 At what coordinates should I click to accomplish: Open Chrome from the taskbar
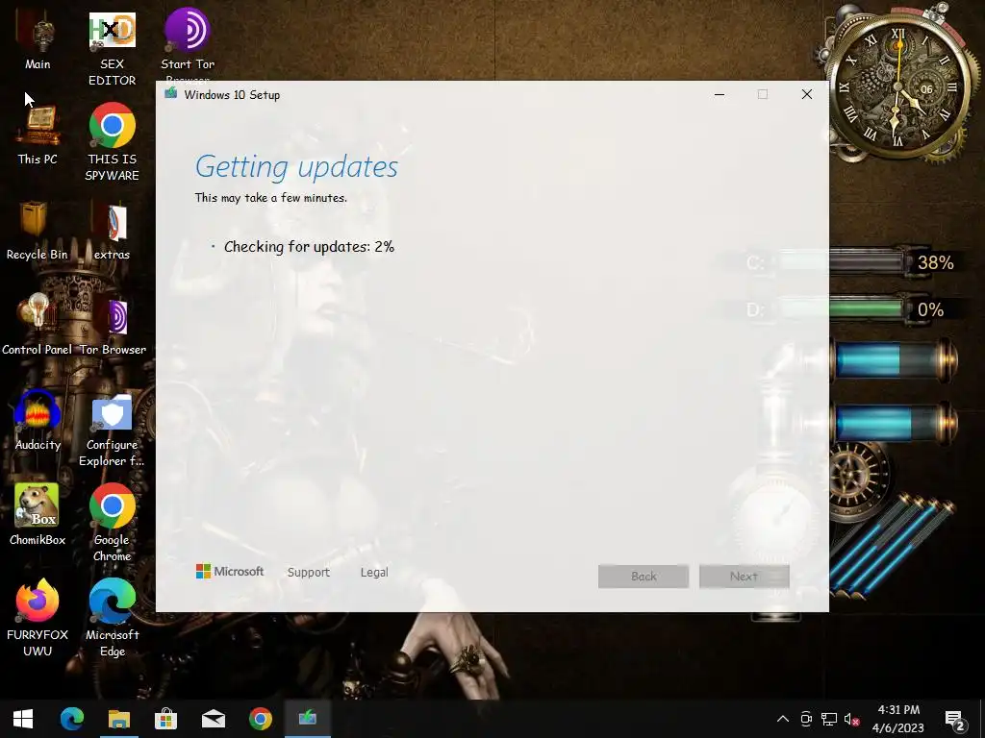[260, 719]
